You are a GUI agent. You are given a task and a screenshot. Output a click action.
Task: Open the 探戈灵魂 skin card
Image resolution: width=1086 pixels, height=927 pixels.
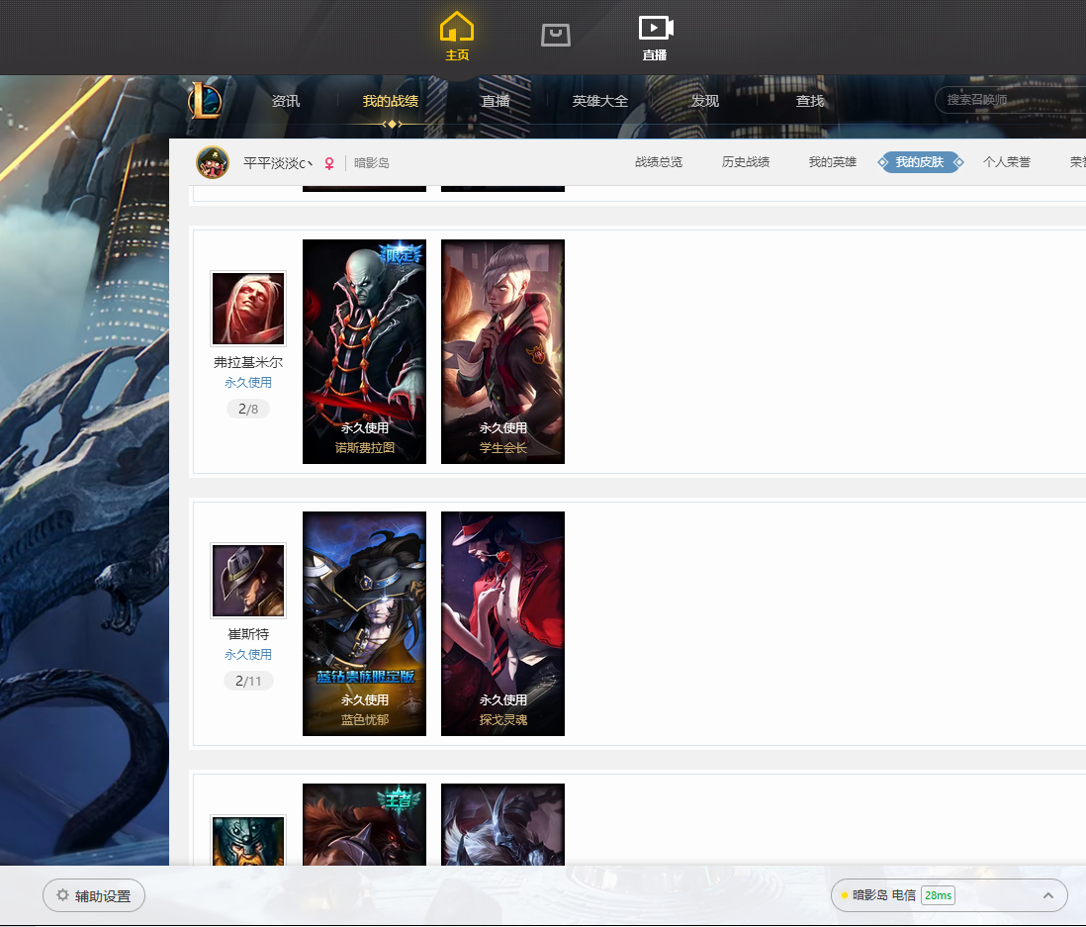pos(502,623)
